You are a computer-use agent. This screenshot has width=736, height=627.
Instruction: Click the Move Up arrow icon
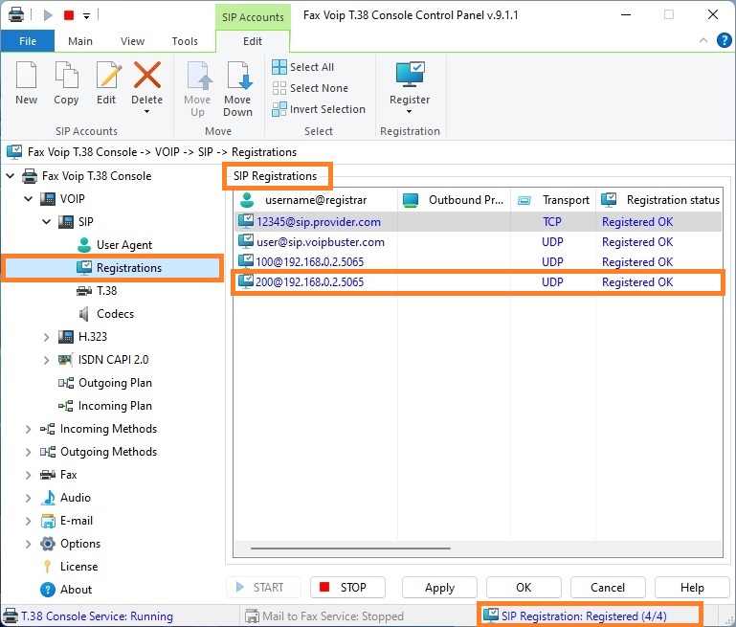pos(199,75)
